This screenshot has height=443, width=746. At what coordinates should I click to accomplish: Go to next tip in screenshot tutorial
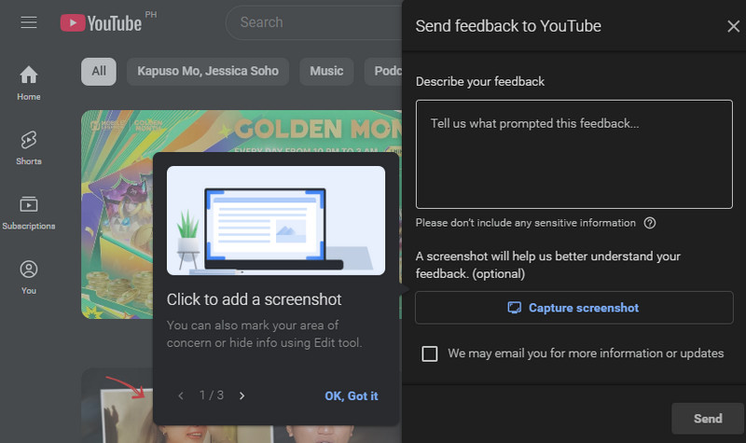(x=242, y=395)
